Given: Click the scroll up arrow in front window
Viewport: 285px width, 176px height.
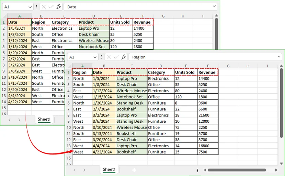Looking at the screenshot, I should click(x=281, y=66).
